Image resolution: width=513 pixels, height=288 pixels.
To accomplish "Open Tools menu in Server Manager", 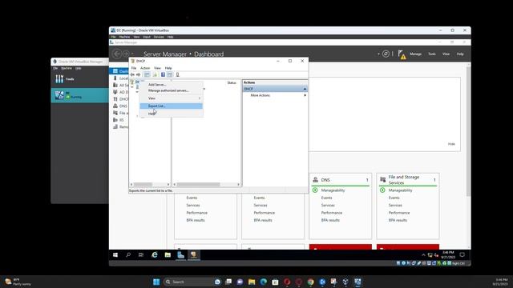I will tap(432, 54).
